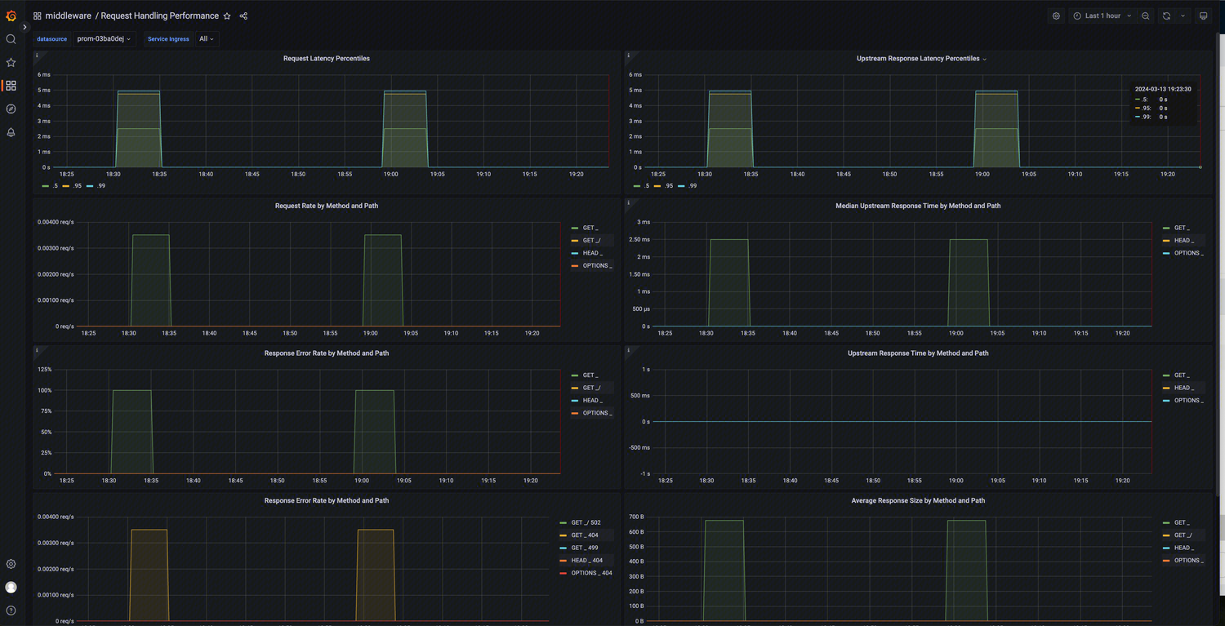This screenshot has width=1225, height=626.
Task: Click the .5 color swatch in Upstream Latency legend
Action: (x=638, y=186)
